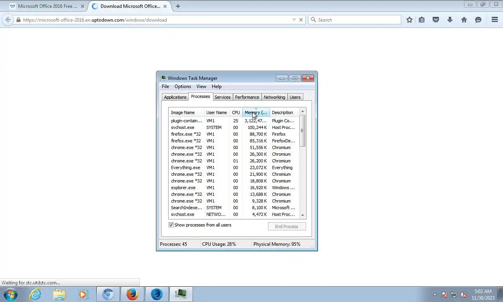The image size is (503, 302).
Task: Click the muted volume tray icon
Action: [x=464, y=295]
